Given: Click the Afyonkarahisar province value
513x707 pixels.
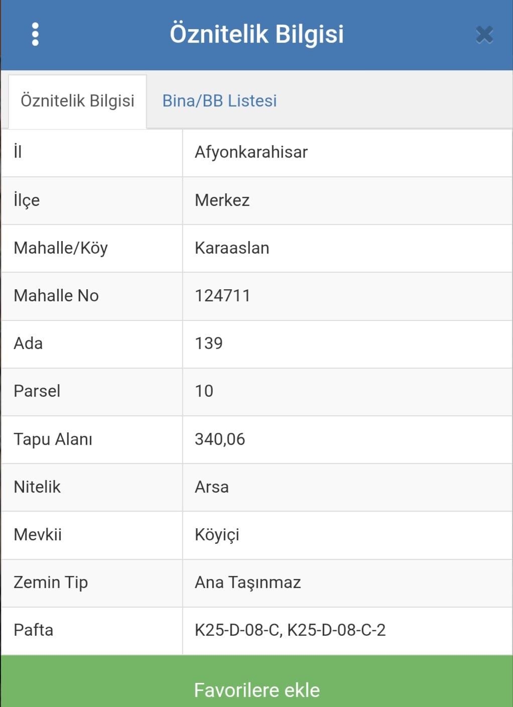Looking at the screenshot, I should point(251,152).
